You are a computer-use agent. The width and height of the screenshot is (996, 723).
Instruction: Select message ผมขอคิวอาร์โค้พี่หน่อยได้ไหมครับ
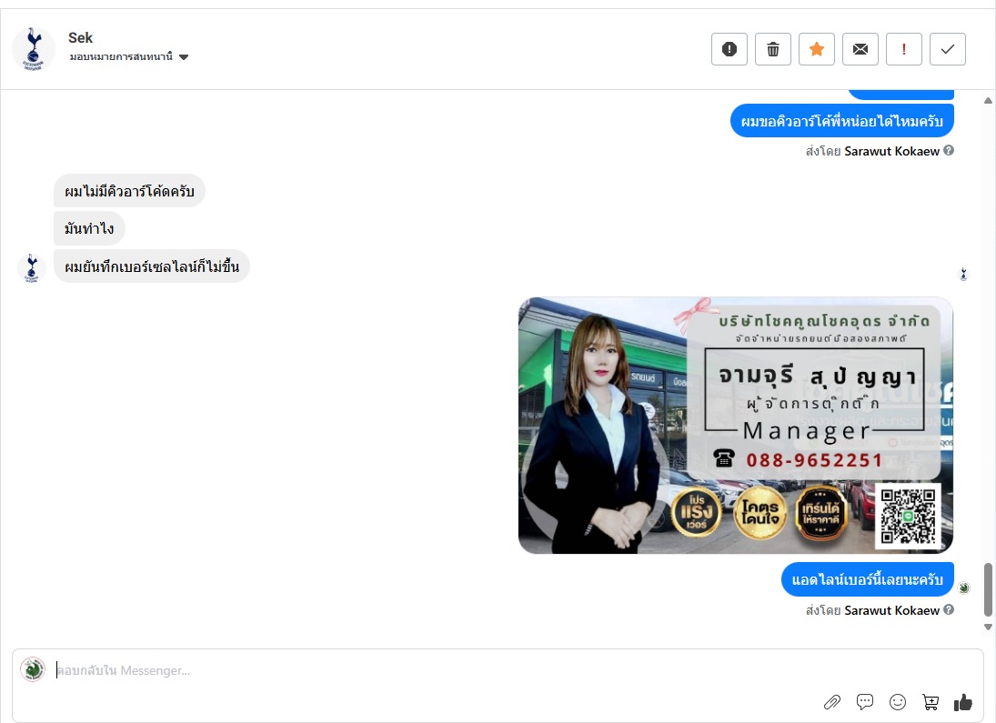coord(841,121)
